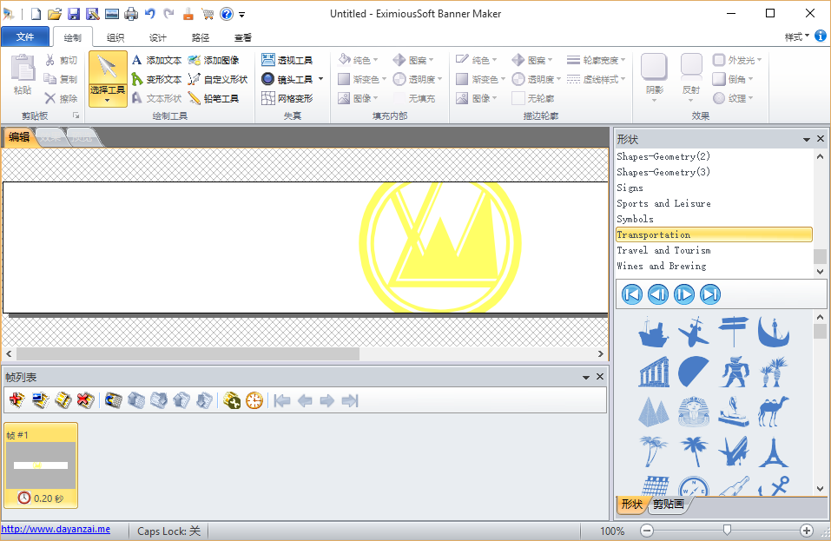
Task: Zoom in with the plus button
Action: point(806,531)
